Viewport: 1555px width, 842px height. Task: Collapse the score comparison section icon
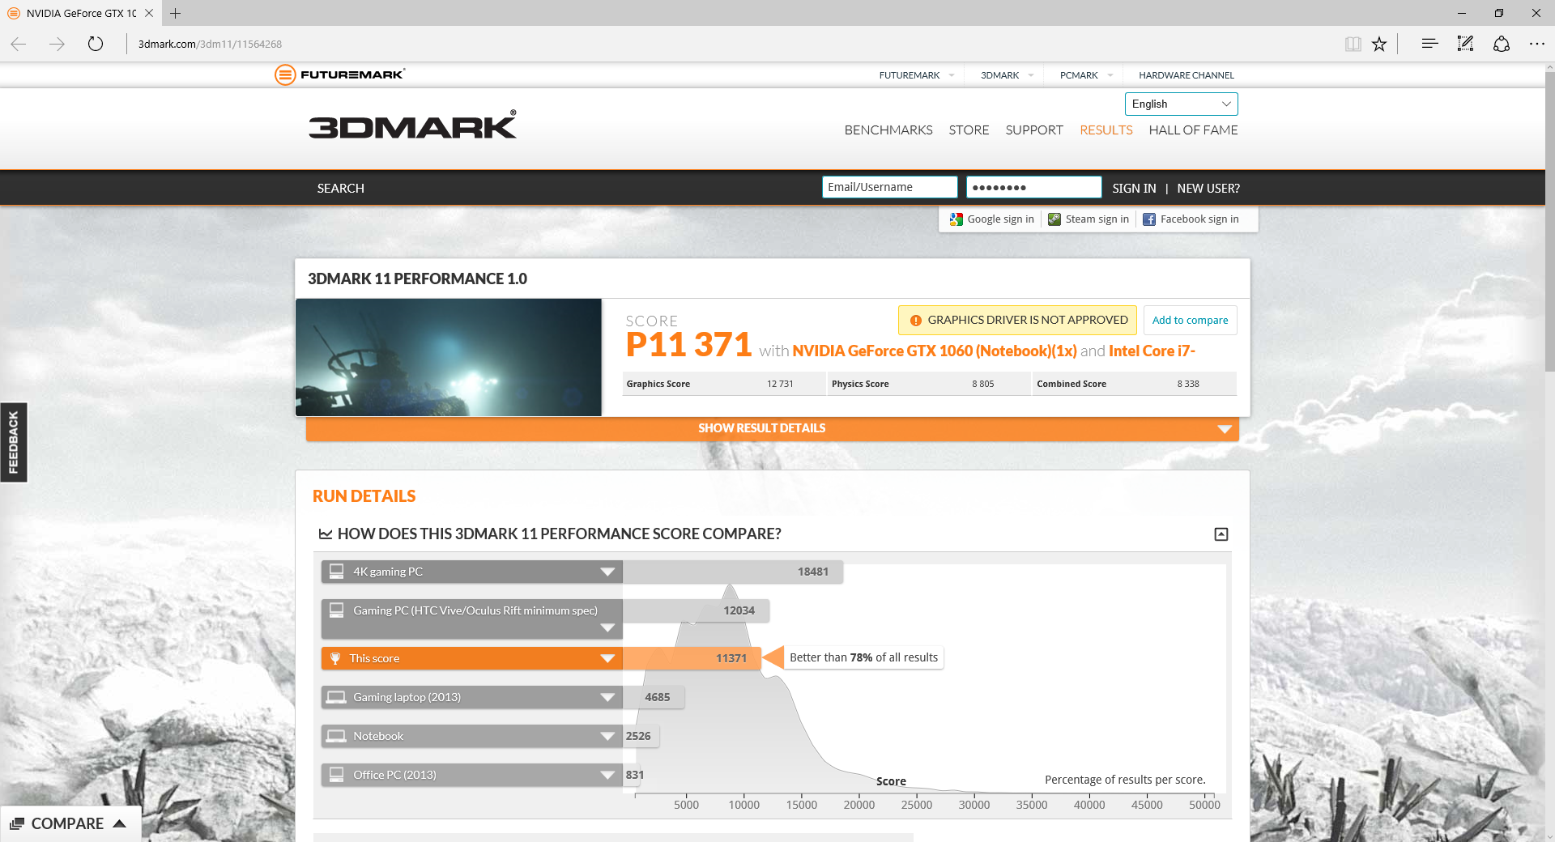pyautogui.click(x=1221, y=534)
